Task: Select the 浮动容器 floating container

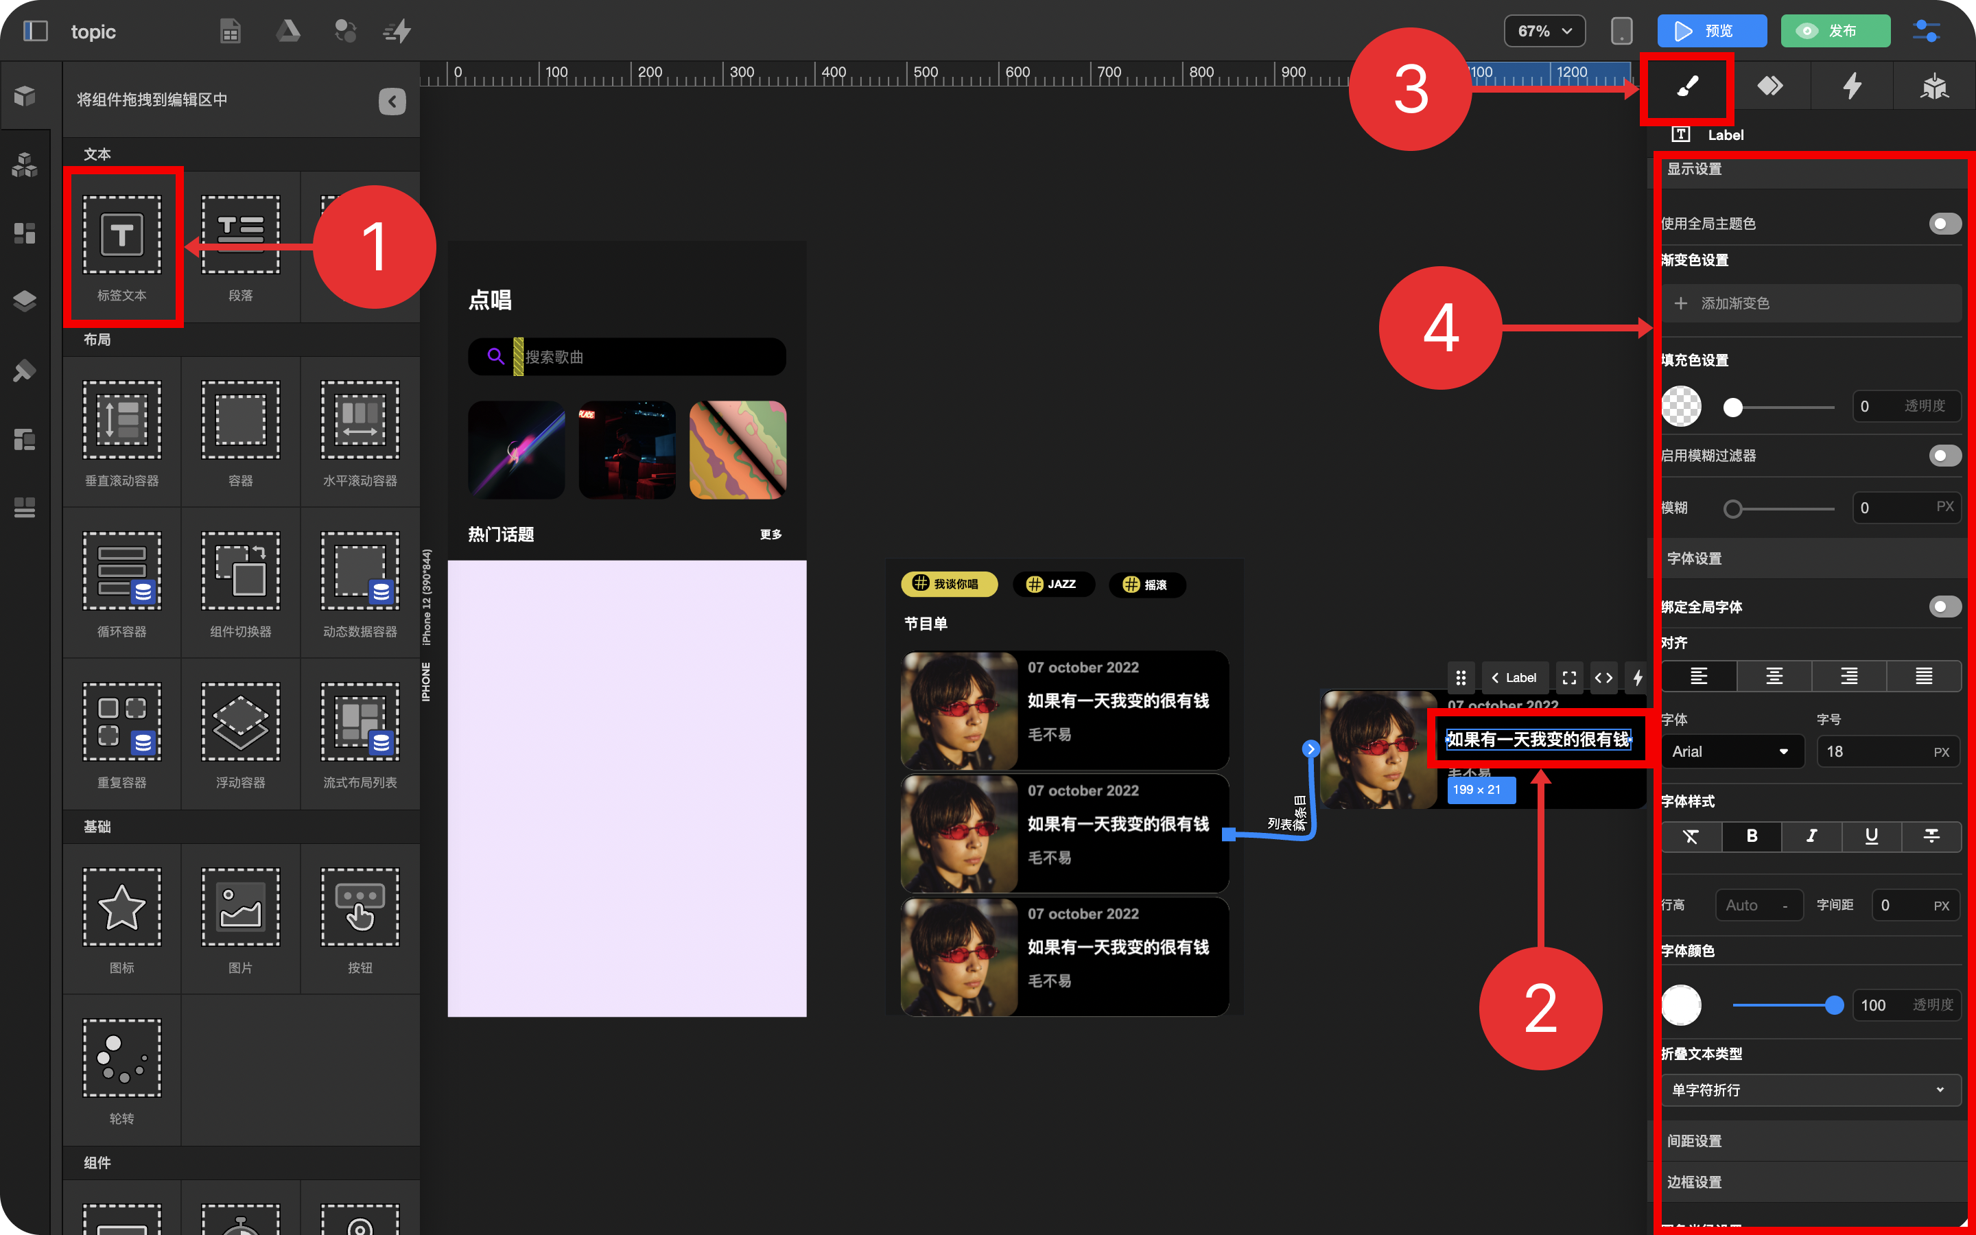Action: [240, 734]
